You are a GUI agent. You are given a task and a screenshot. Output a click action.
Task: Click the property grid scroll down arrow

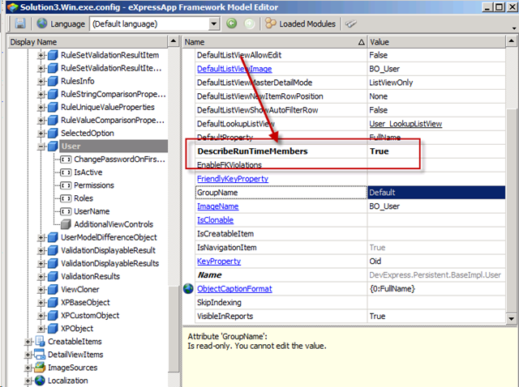(512, 319)
